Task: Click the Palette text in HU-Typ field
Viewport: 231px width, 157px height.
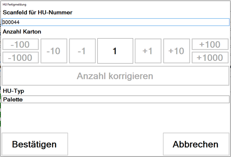Action: click(x=13, y=100)
